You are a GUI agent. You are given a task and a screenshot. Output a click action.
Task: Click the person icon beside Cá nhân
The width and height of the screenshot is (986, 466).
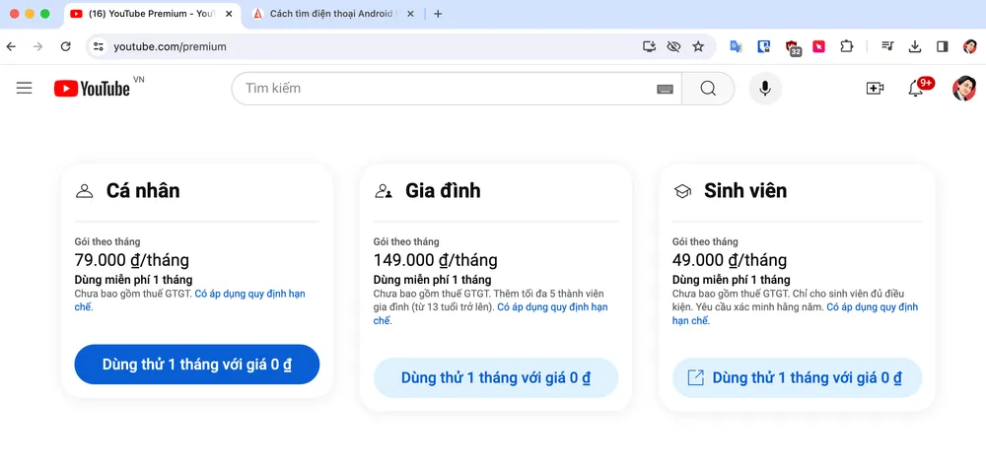(x=84, y=191)
